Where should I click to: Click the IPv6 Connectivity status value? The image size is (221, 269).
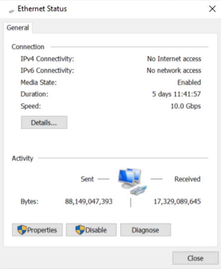(x=174, y=71)
